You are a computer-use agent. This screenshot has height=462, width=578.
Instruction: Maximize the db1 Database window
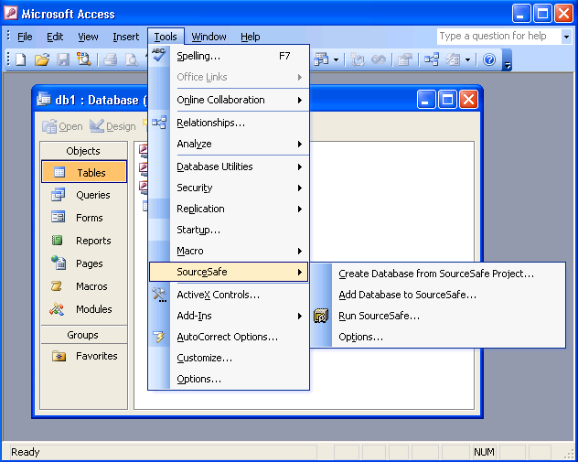pyautogui.click(x=447, y=100)
